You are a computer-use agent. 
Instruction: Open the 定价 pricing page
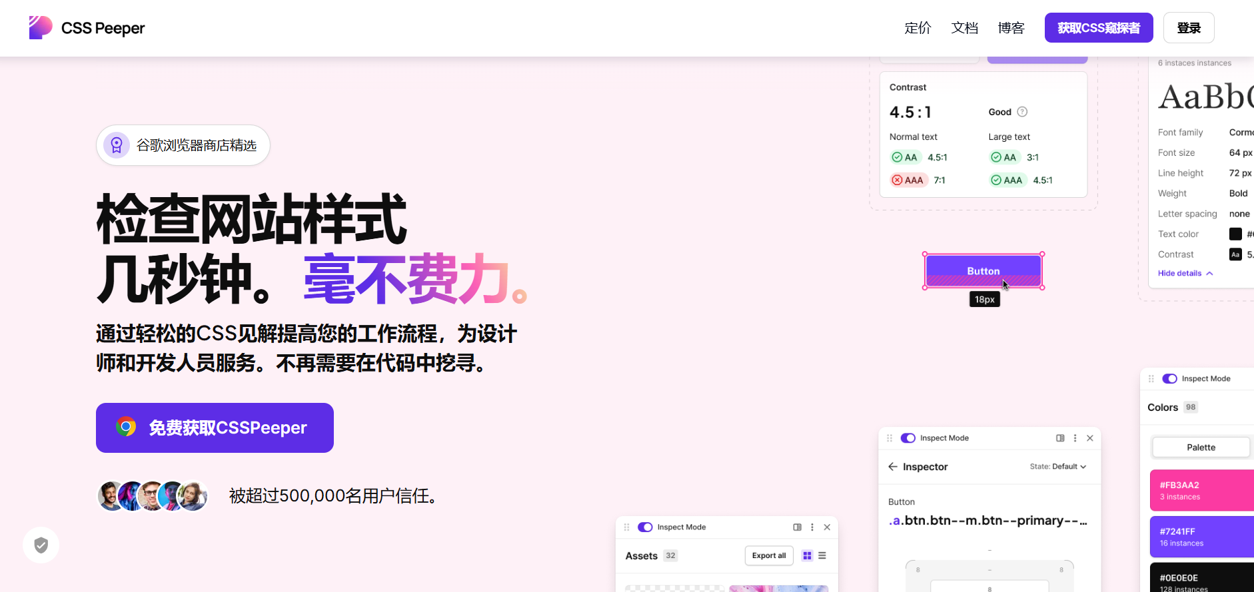[918, 28]
